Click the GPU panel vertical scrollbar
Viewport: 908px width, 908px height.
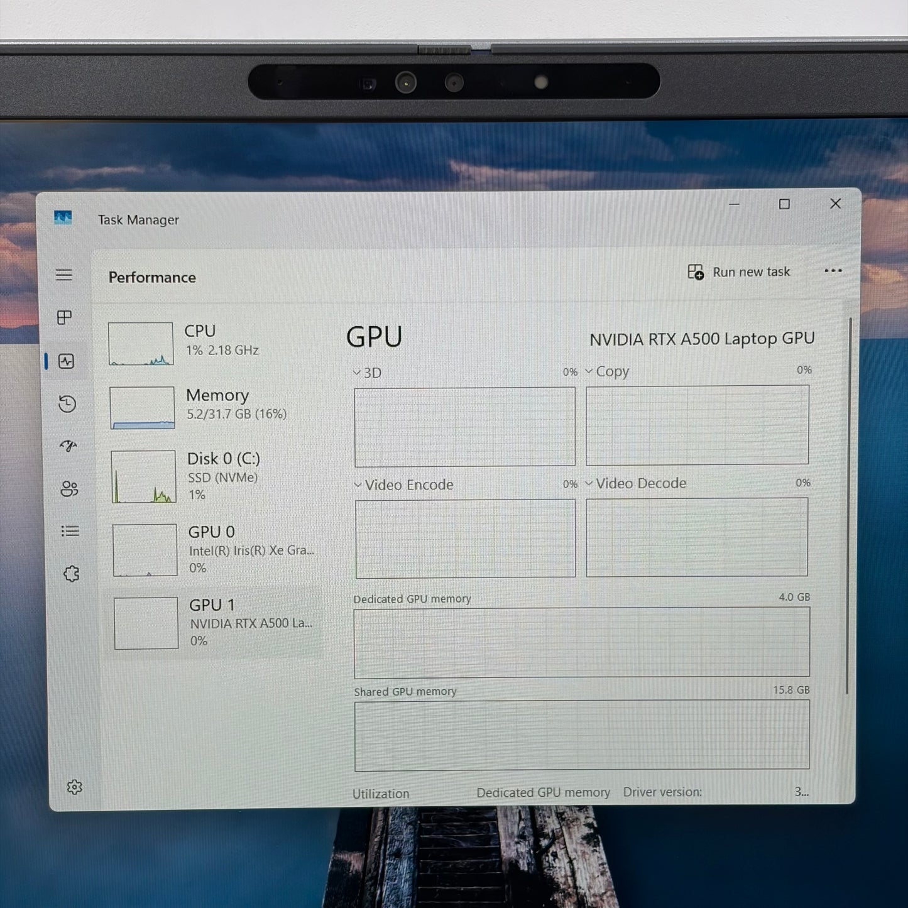849,506
